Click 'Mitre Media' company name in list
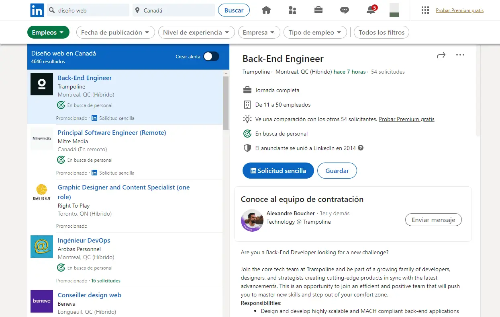The image size is (500, 317). click(x=73, y=141)
